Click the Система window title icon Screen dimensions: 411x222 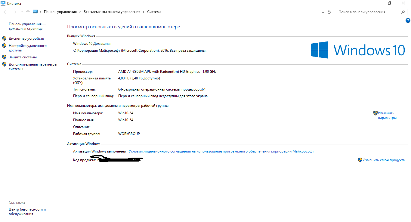3,3
